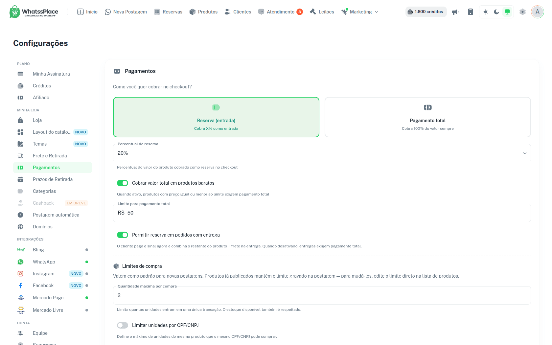Click the Domínios globe icon

point(20,227)
